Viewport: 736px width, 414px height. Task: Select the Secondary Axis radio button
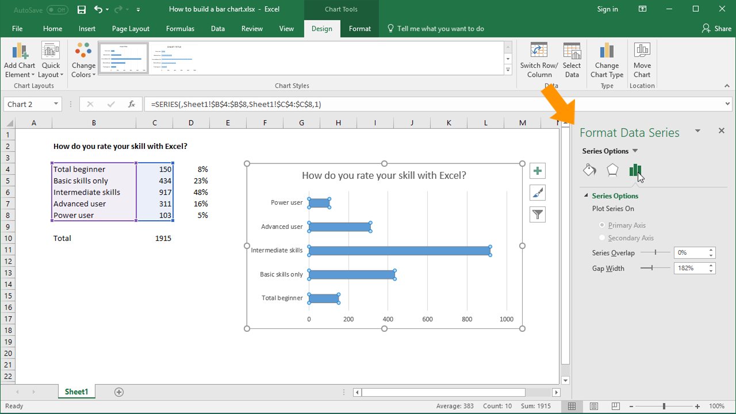point(602,237)
